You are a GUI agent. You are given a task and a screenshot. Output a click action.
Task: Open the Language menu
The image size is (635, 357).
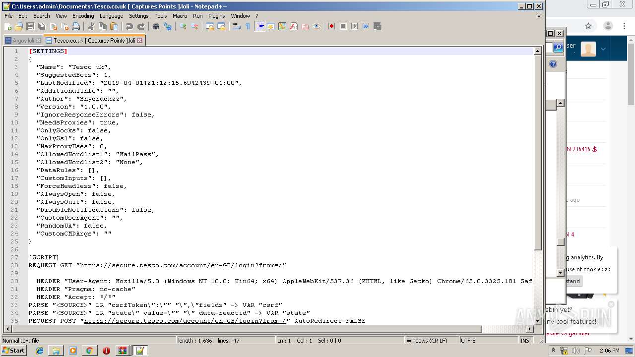tap(111, 16)
